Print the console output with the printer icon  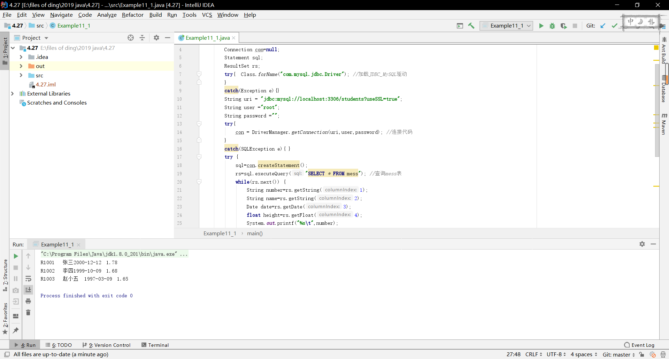28,301
